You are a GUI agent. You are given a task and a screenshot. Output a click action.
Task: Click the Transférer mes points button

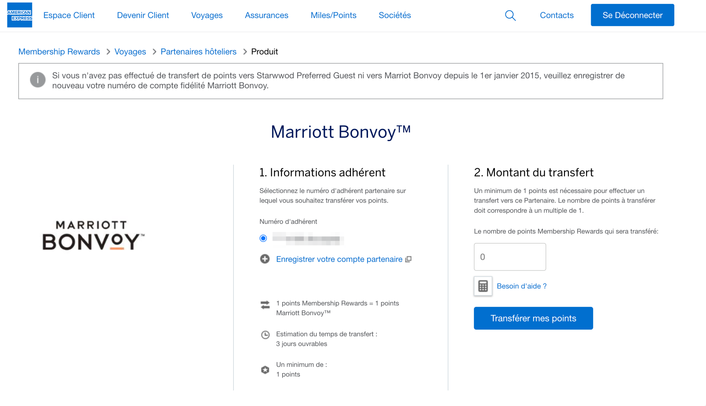click(533, 318)
